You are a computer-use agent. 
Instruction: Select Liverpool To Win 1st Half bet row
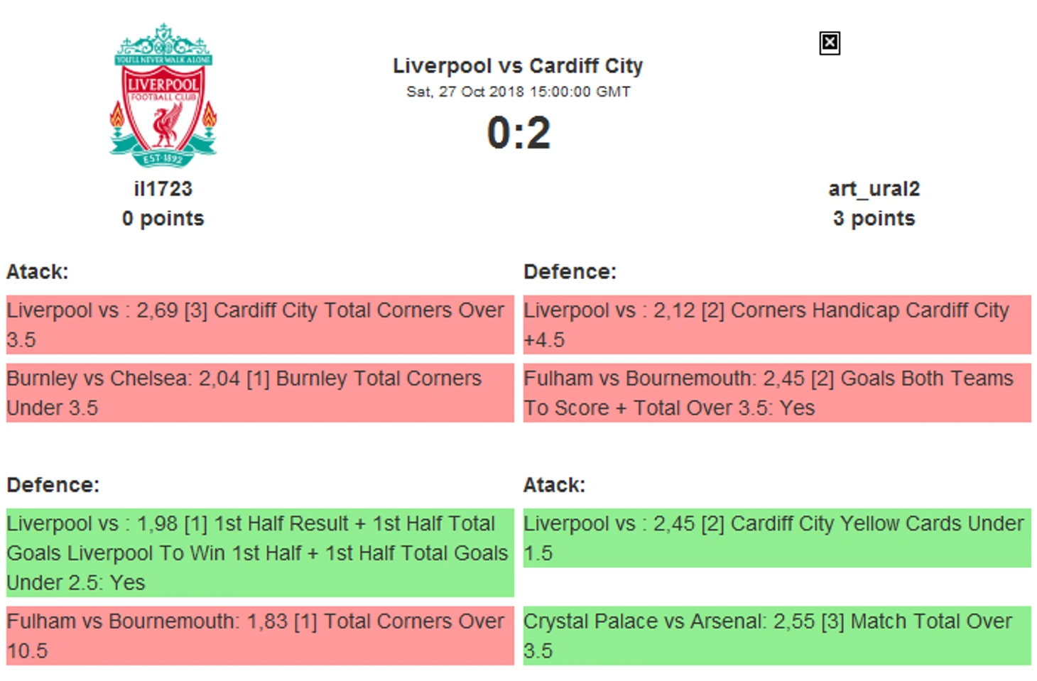[x=260, y=552]
